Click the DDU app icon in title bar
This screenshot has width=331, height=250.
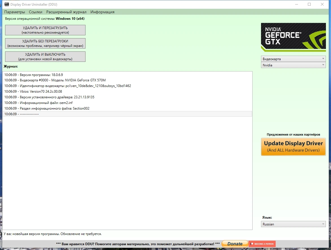pyautogui.click(x=7, y=4)
